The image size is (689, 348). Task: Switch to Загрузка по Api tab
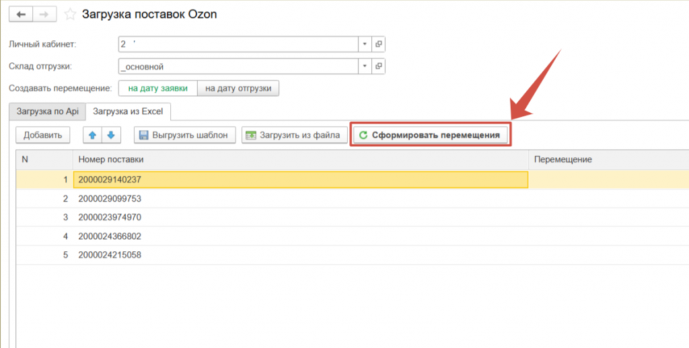(x=47, y=111)
